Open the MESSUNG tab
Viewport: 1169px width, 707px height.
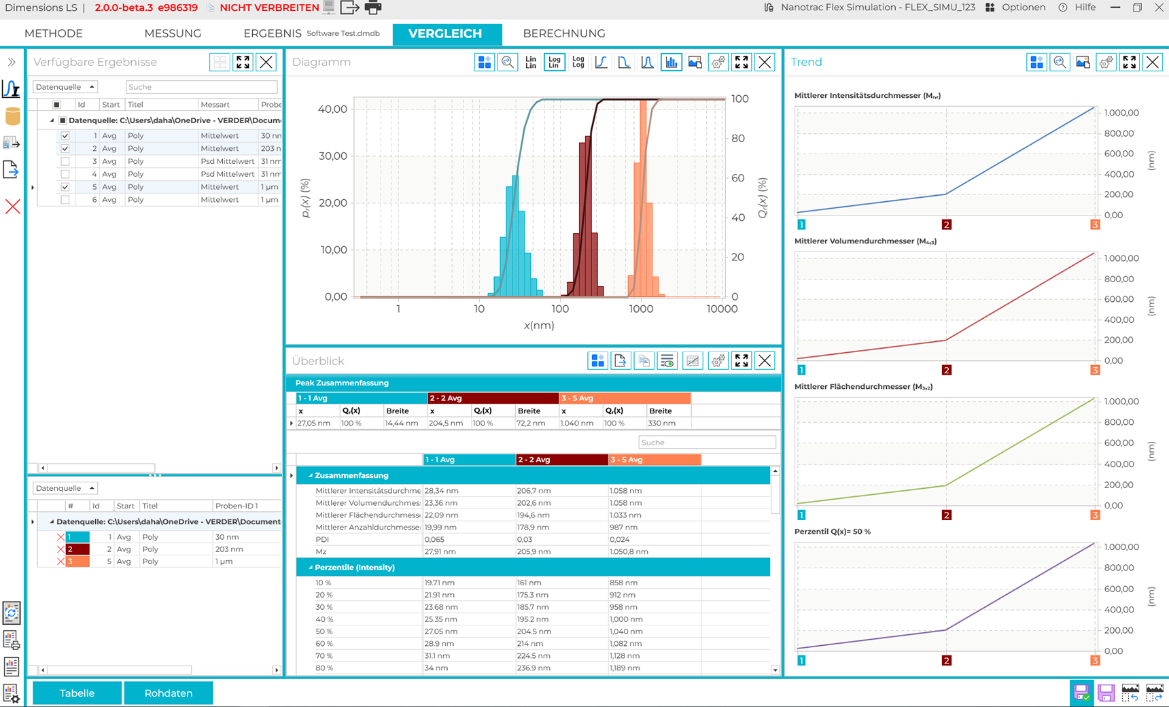pyautogui.click(x=173, y=33)
